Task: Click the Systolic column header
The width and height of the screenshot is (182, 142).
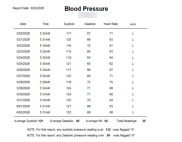Action: (x=69, y=24)
